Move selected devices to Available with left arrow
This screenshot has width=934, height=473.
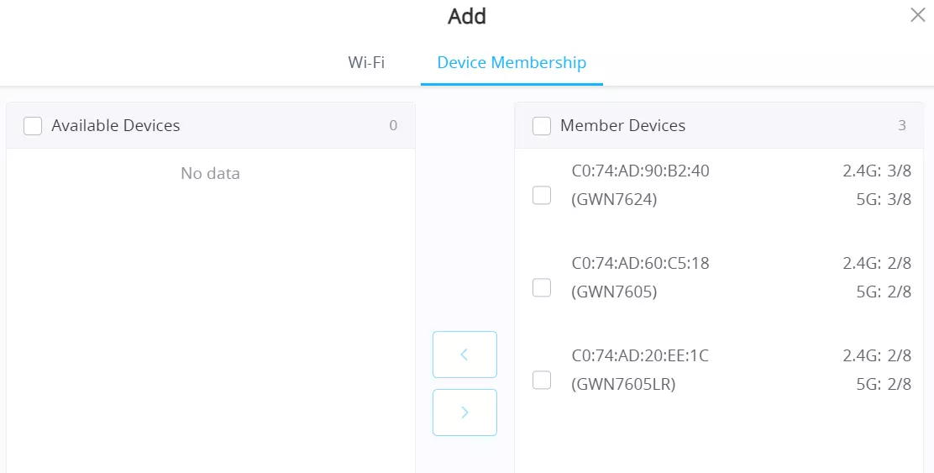[464, 355]
